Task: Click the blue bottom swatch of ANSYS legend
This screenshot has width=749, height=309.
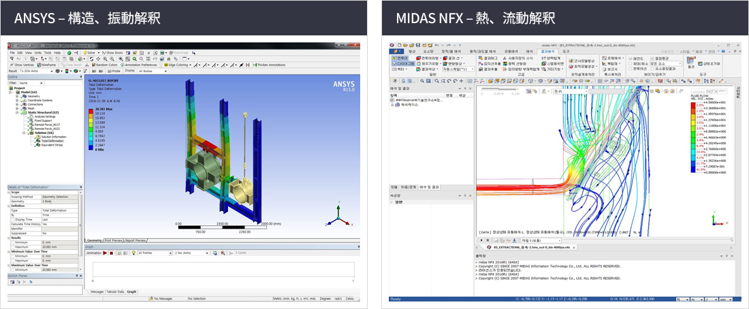Action: (x=91, y=148)
